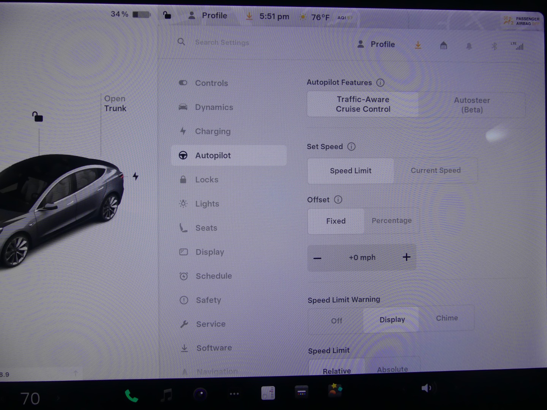Open the music app icon
This screenshot has width=547, height=410.
coord(166,395)
